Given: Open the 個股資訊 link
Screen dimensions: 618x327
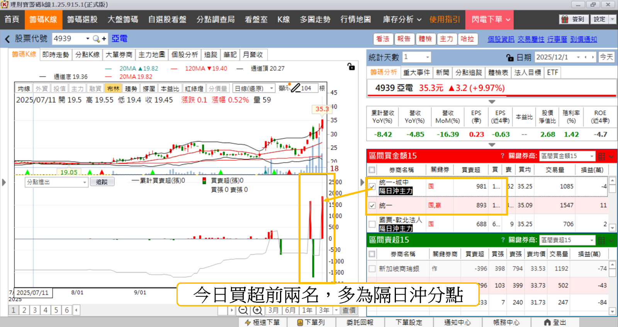Looking at the screenshot, I should coord(501,39).
